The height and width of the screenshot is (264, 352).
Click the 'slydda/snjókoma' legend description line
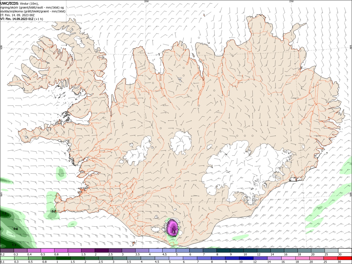click(x=33, y=11)
